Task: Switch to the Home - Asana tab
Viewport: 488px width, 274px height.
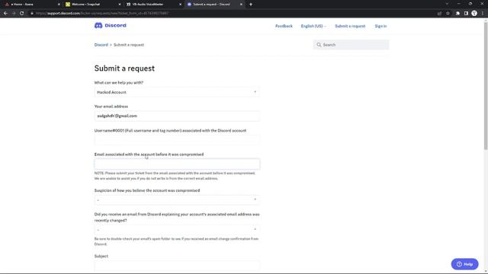Action: click(x=30, y=5)
